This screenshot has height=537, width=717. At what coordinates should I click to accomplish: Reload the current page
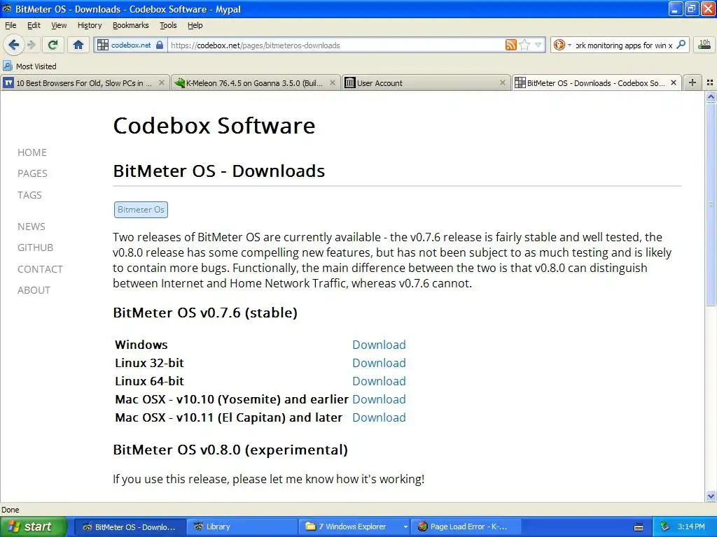coord(53,45)
